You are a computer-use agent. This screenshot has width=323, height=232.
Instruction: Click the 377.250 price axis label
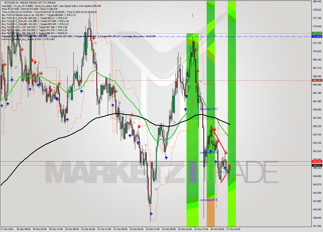317,18
